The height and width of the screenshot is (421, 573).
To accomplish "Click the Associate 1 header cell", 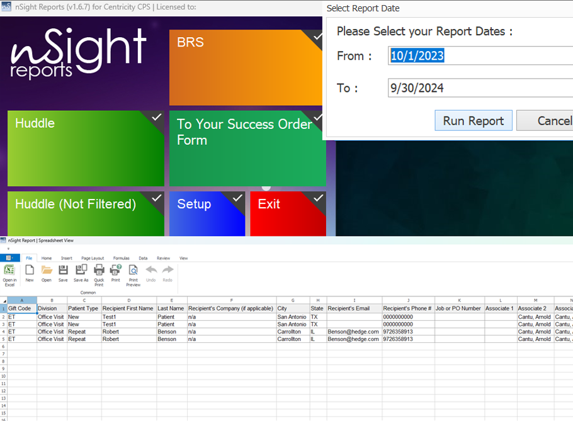I will pos(501,308).
